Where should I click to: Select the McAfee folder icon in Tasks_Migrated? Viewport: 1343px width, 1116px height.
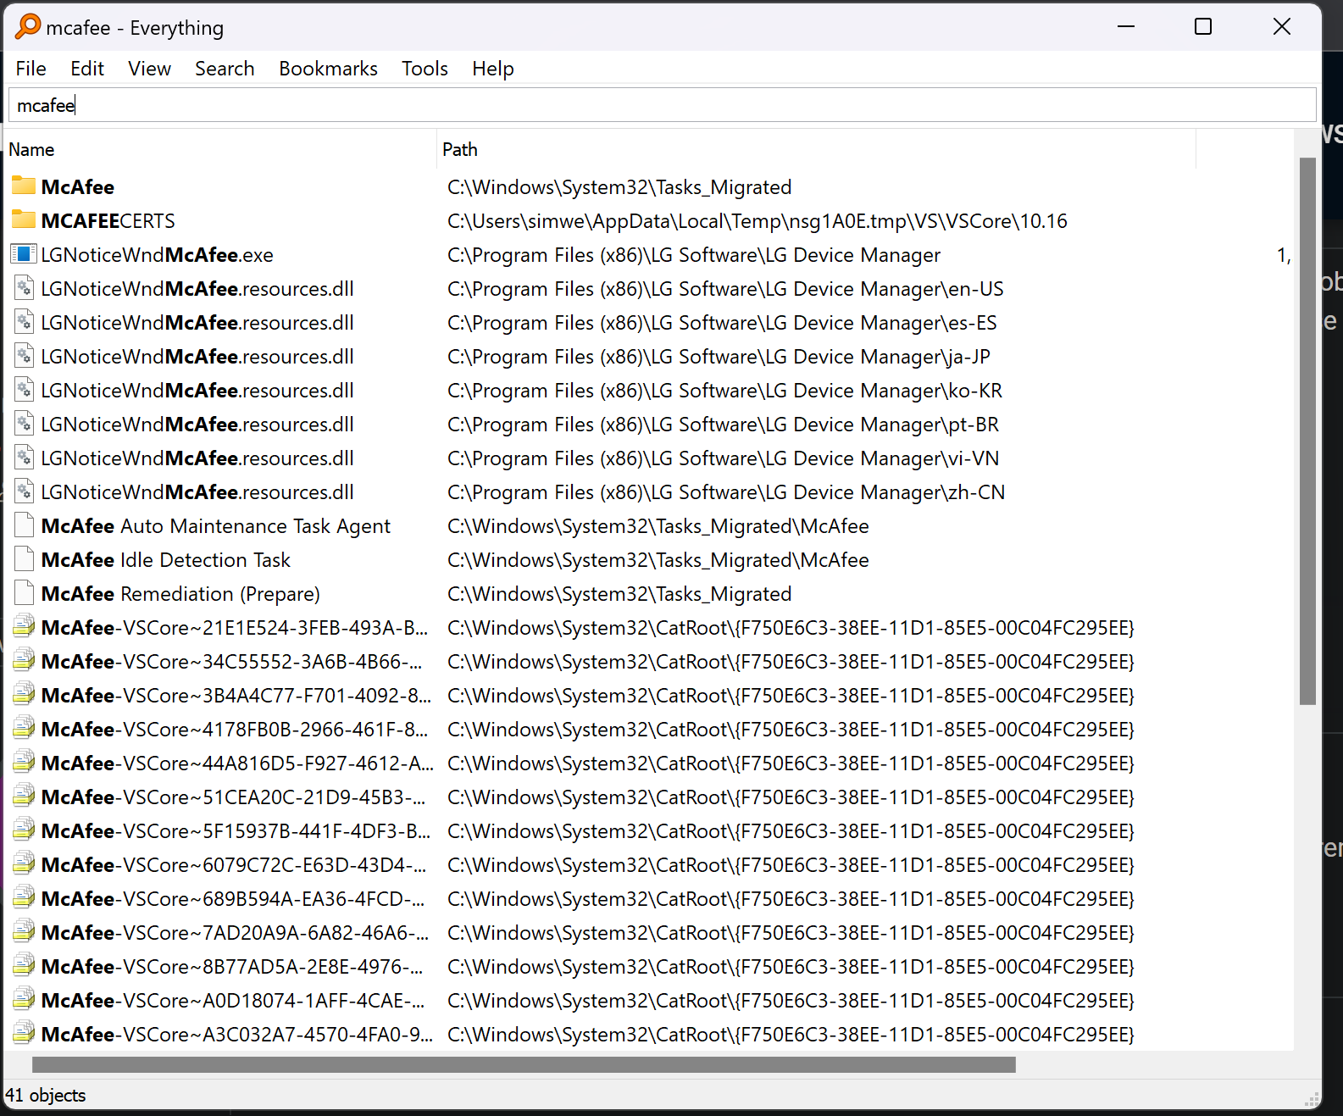(24, 186)
